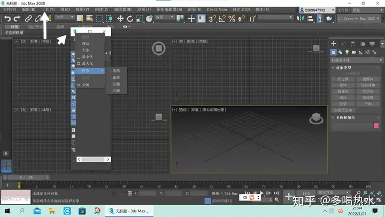This screenshot has width=385, height=217.
Task: Toggle the Percent Snap button
Action: pyautogui.click(x=232, y=18)
